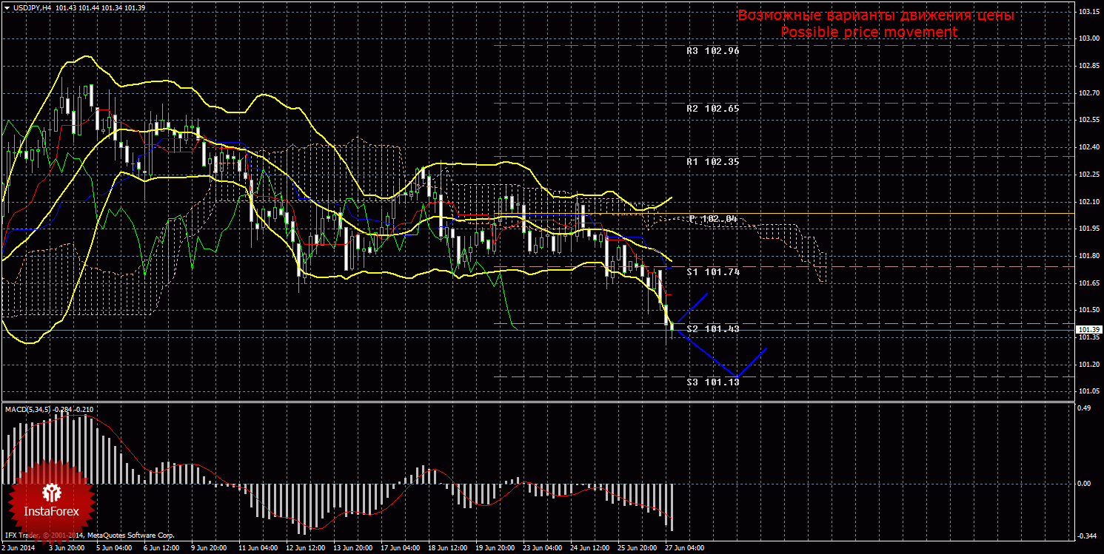Select 102.10 on the price scale
Image resolution: width=1104 pixels, height=554 pixels.
(x=1088, y=201)
